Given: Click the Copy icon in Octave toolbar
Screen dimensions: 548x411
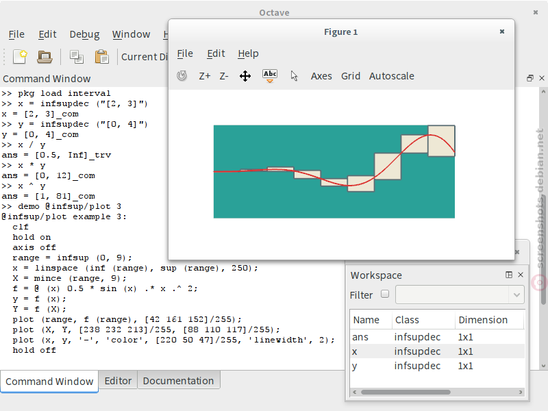Looking at the screenshot, I should click(x=76, y=57).
